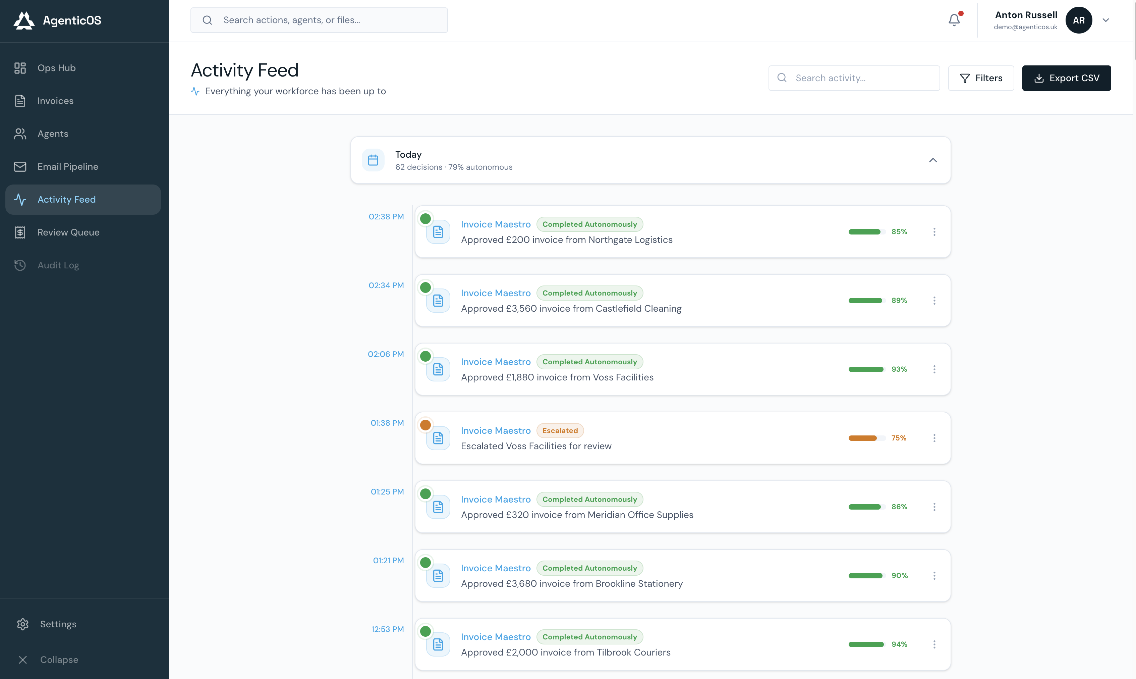Image resolution: width=1136 pixels, height=679 pixels.
Task: Click the demo@agenticos.uk email text
Action: [x=1025, y=27]
